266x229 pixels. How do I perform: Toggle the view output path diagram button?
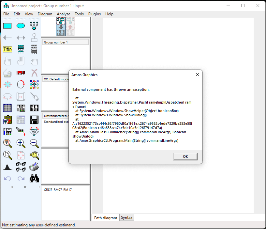[x=70, y=26]
